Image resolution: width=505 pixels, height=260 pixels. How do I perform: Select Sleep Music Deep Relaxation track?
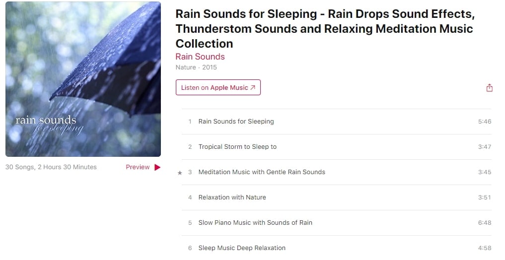click(x=242, y=248)
